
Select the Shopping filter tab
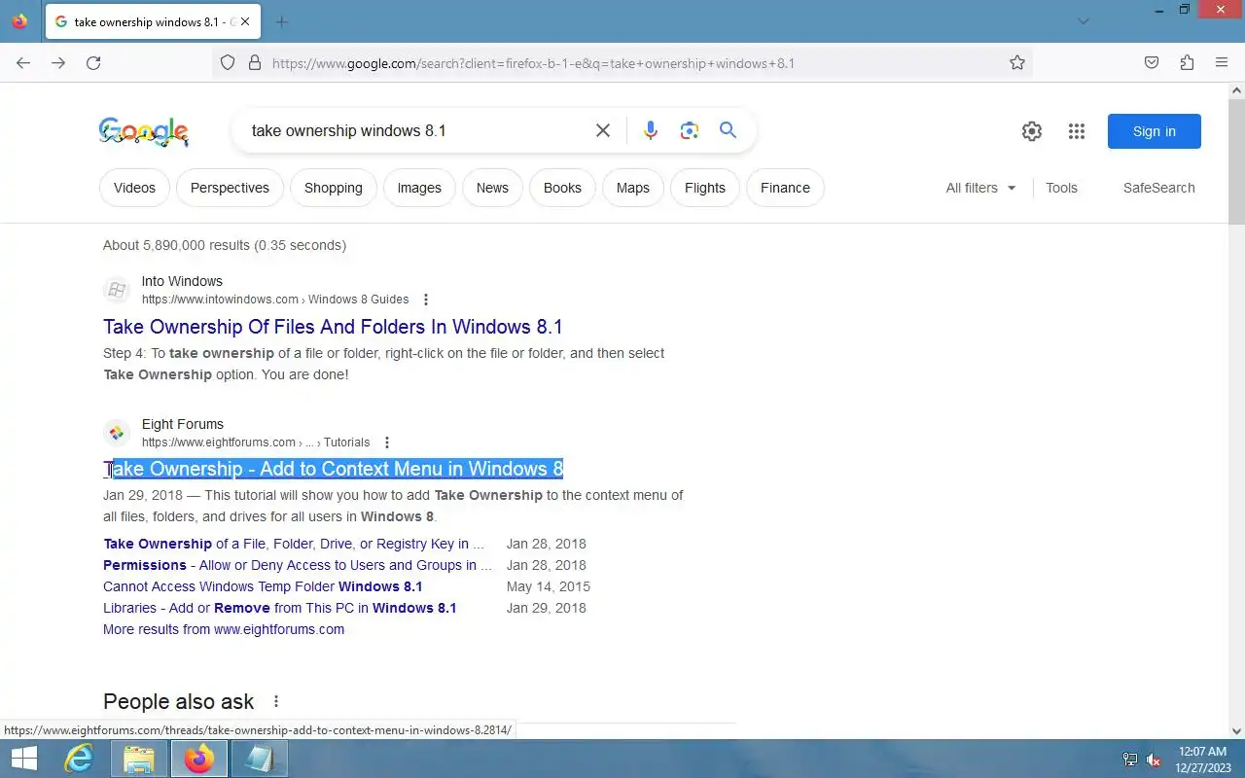coord(333,188)
